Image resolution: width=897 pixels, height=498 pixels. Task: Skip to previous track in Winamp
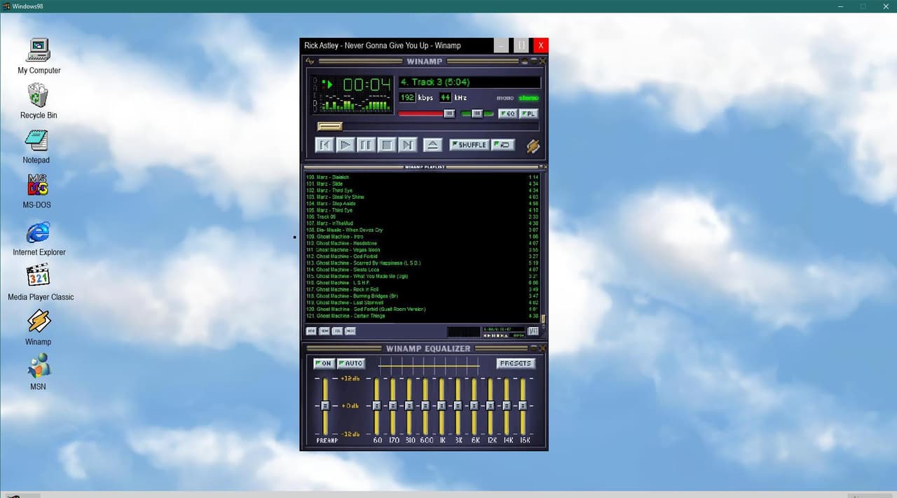324,145
